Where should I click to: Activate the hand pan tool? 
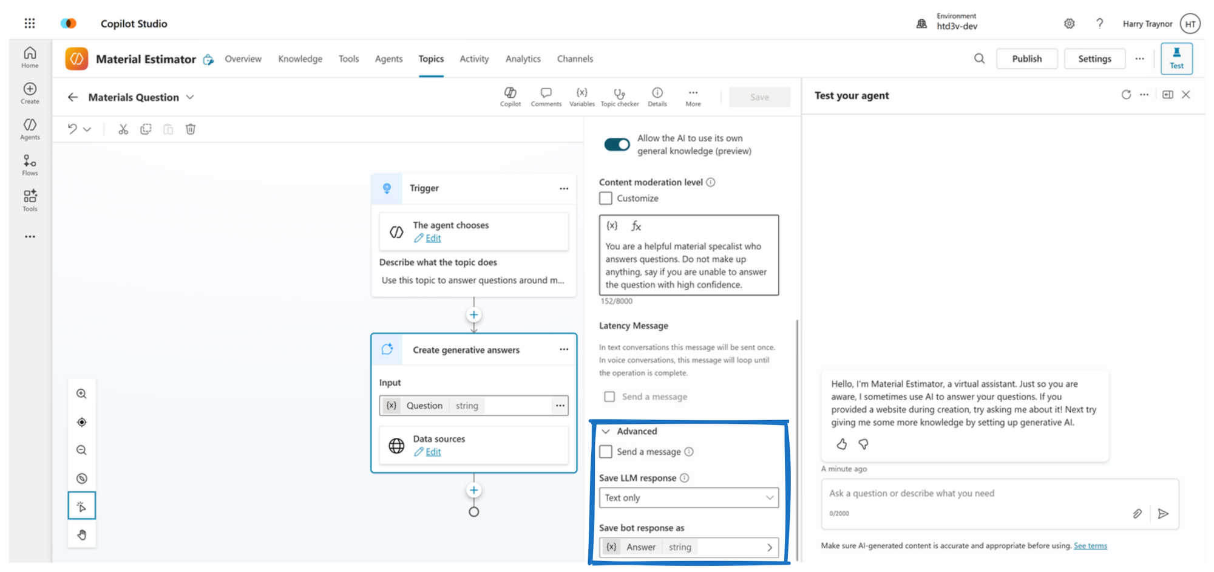pyautogui.click(x=81, y=534)
